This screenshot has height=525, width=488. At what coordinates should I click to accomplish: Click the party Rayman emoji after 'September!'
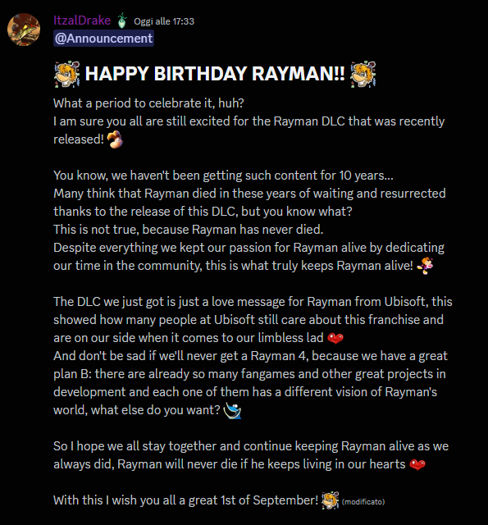(x=330, y=500)
